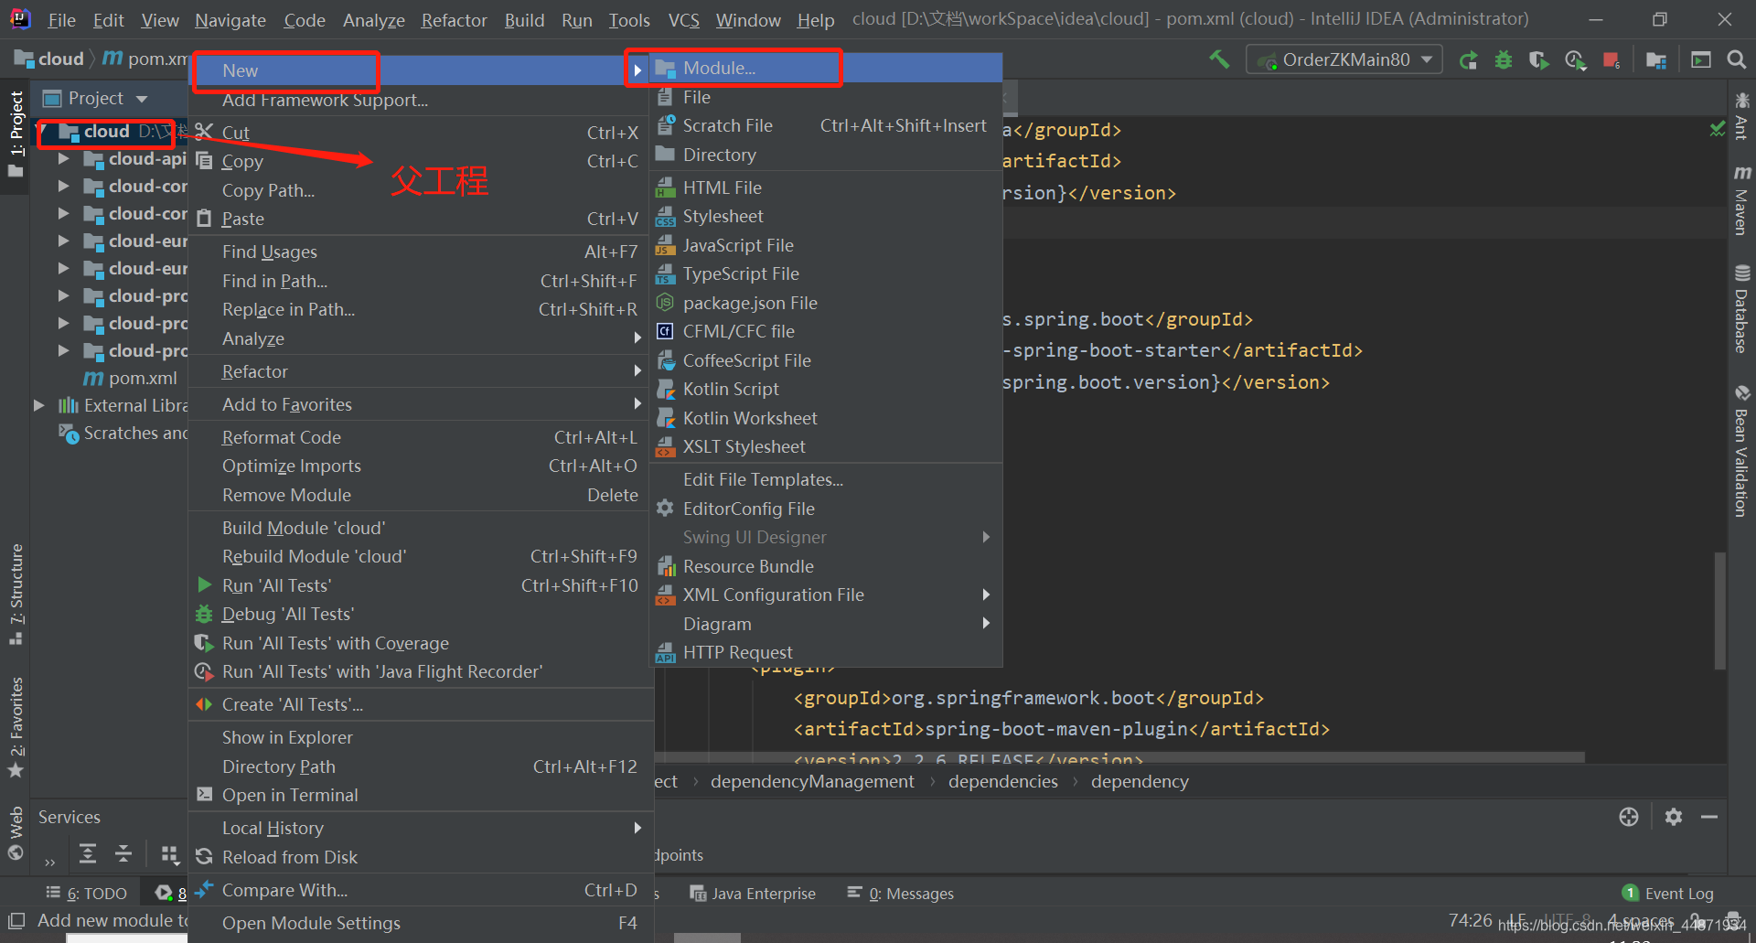This screenshot has height=943, width=1756.
Task: Click the 74:26 cursor position indicator
Action: pyautogui.click(x=1470, y=920)
